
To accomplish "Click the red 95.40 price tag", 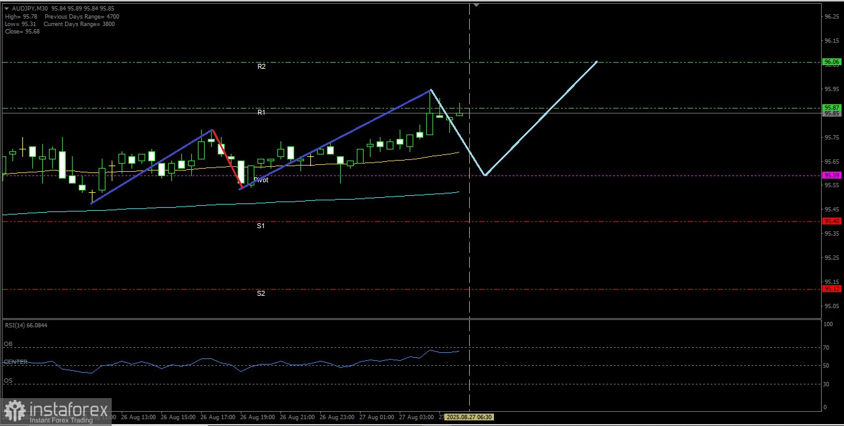I will coord(832,221).
